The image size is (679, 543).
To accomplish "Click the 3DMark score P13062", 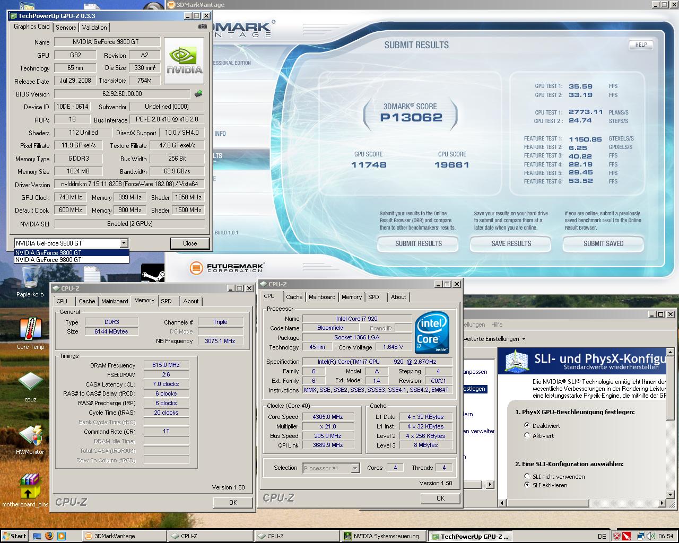I will (411, 118).
